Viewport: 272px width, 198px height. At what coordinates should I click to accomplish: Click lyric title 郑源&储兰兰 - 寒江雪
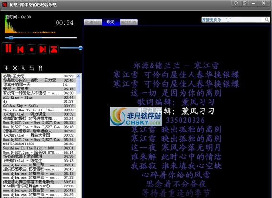176,66
